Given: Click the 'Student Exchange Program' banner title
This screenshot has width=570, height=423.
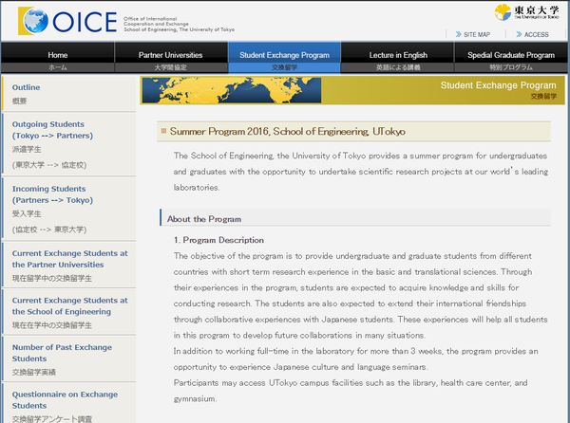Looking at the screenshot, I should tap(498, 85).
